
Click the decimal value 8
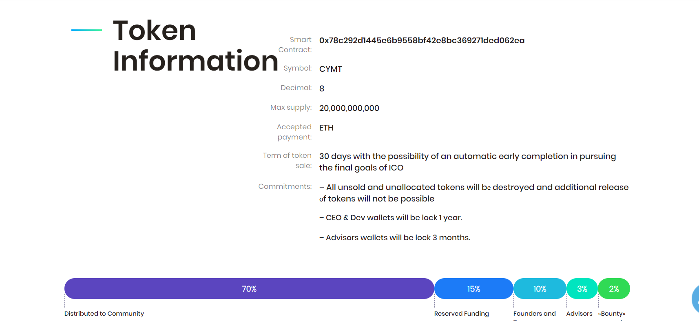click(x=322, y=89)
